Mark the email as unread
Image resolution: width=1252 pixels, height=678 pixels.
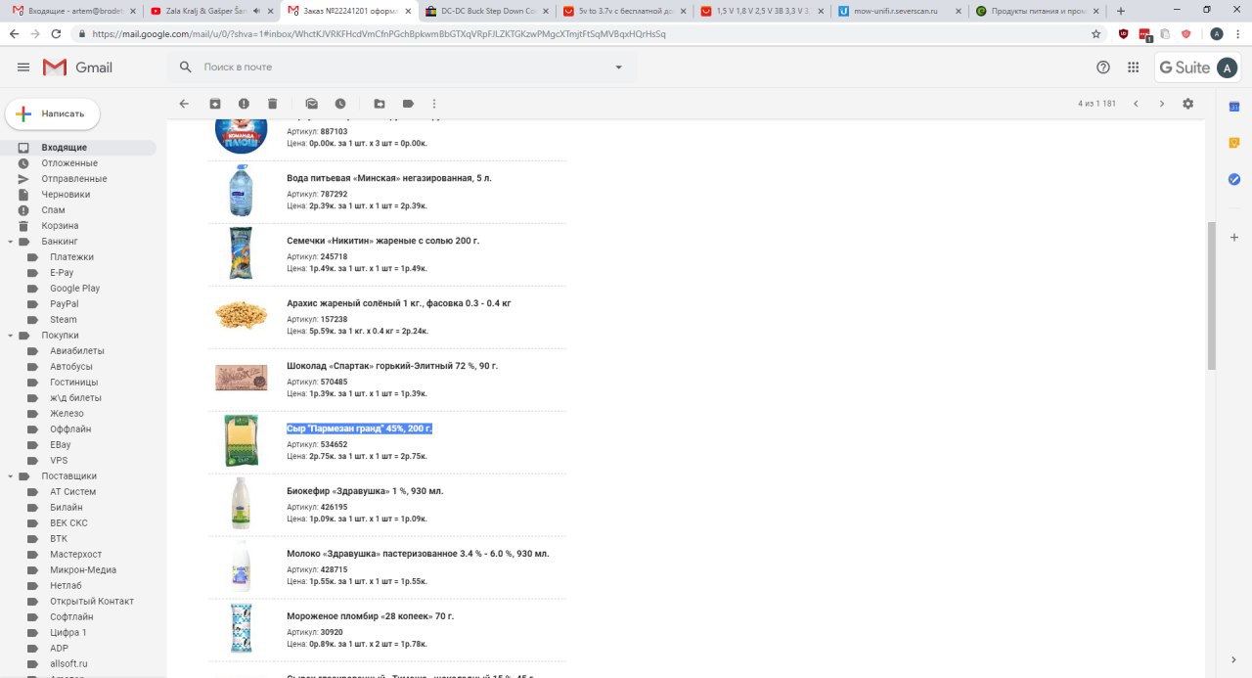312,104
